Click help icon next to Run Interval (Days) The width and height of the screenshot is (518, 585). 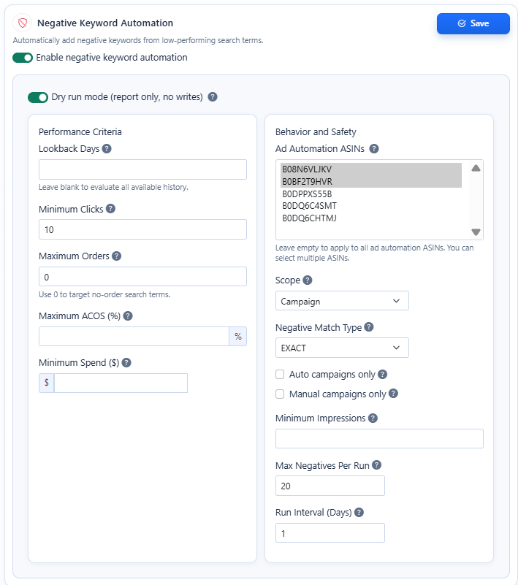pyautogui.click(x=359, y=513)
